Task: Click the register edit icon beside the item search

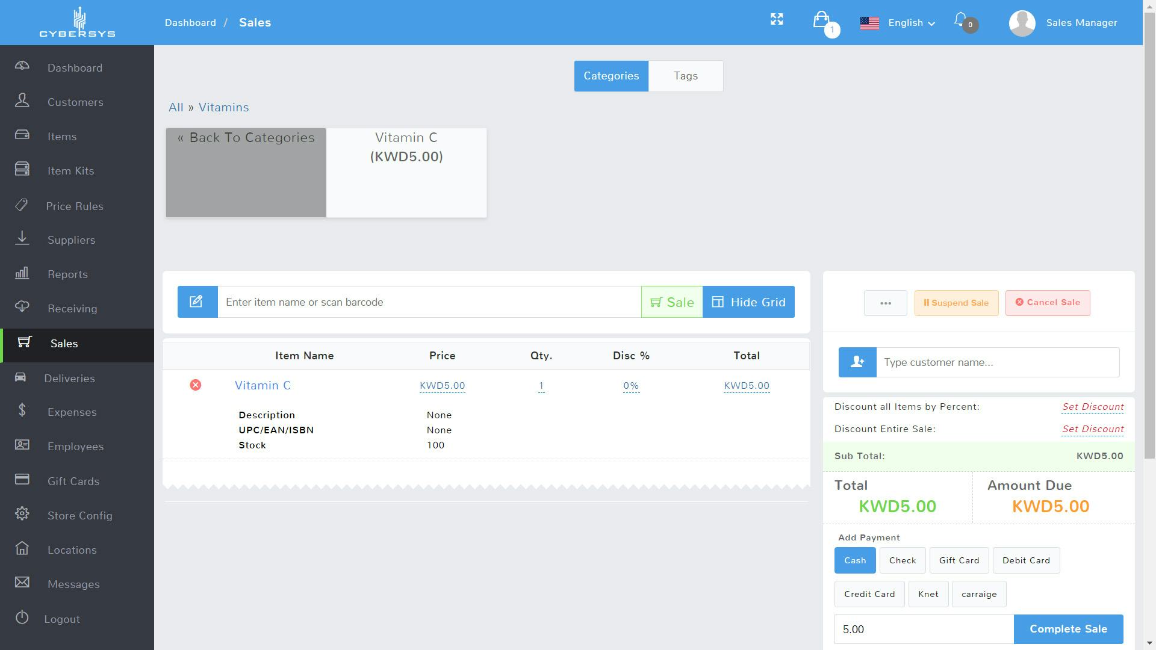Action: [197, 302]
